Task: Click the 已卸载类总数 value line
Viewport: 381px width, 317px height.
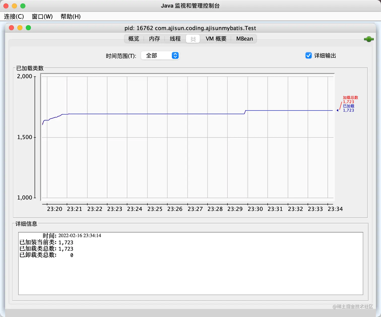Action: click(x=46, y=255)
